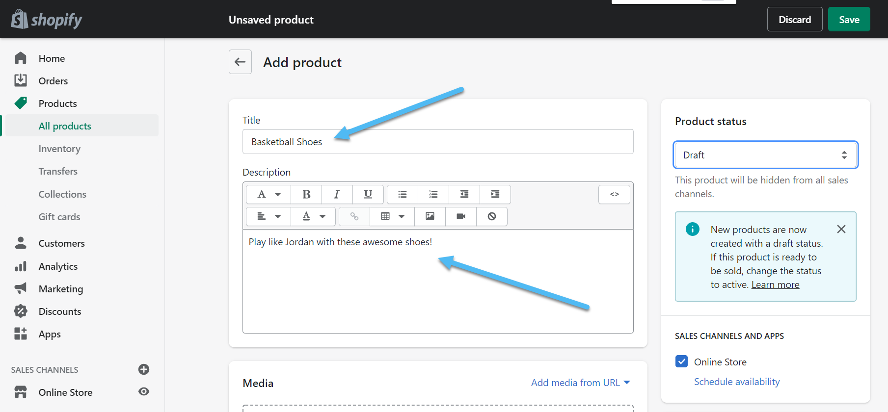Dismiss the draft status info banner
This screenshot has width=888, height=412.
841,229
